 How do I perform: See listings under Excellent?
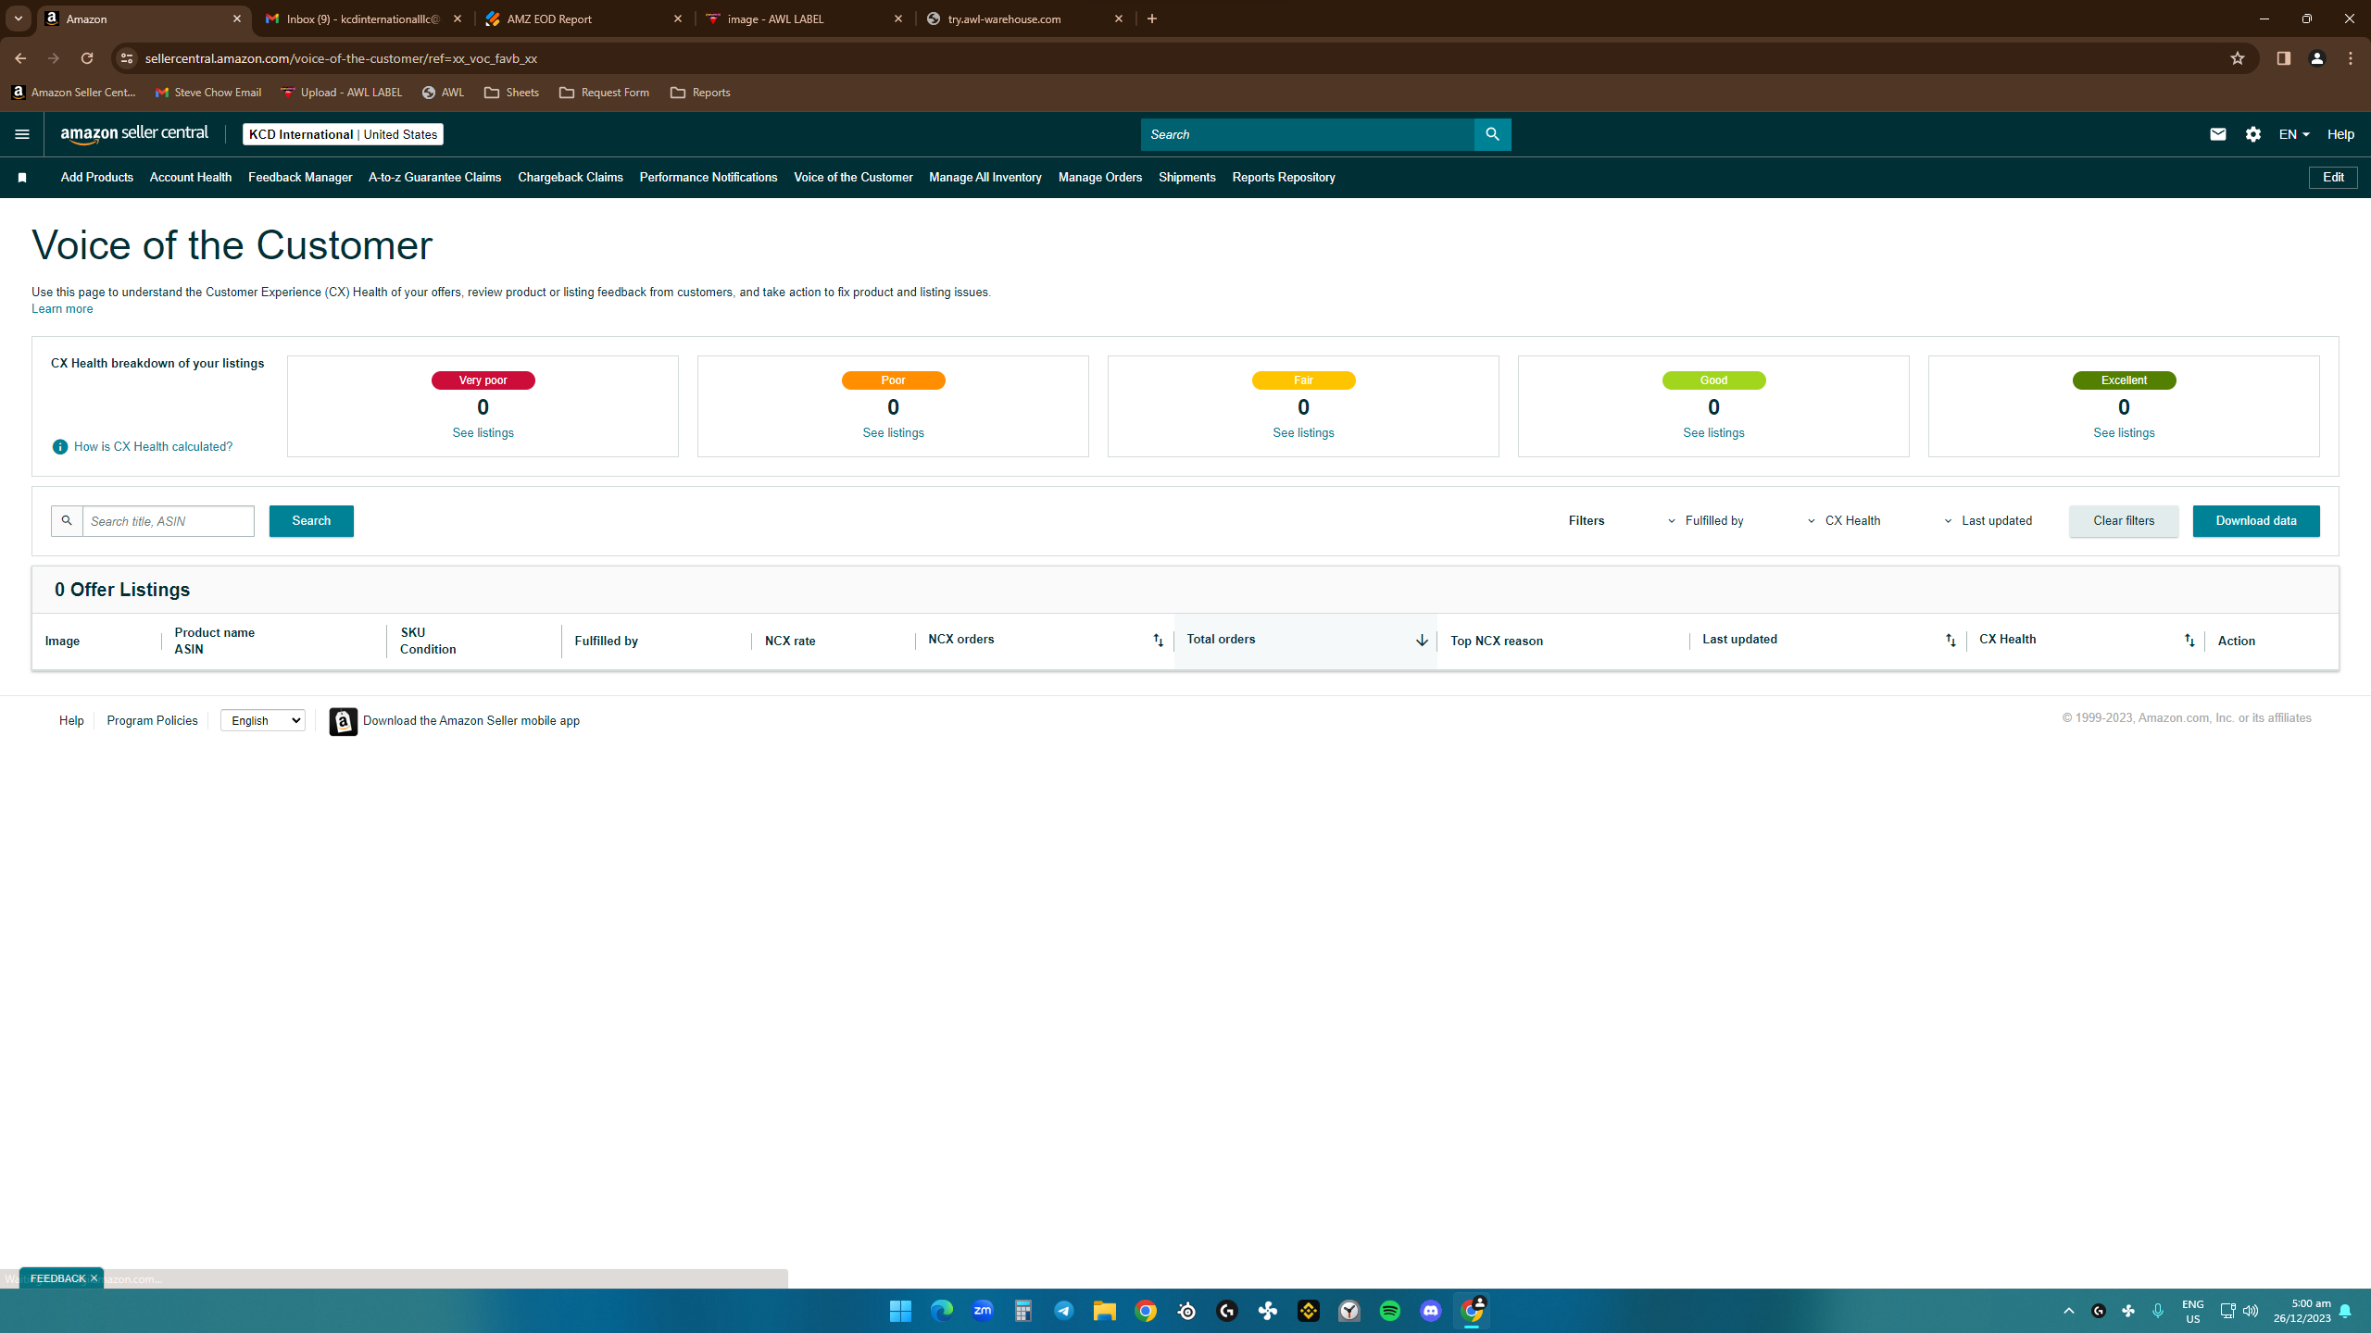[x=2124, y=433]
